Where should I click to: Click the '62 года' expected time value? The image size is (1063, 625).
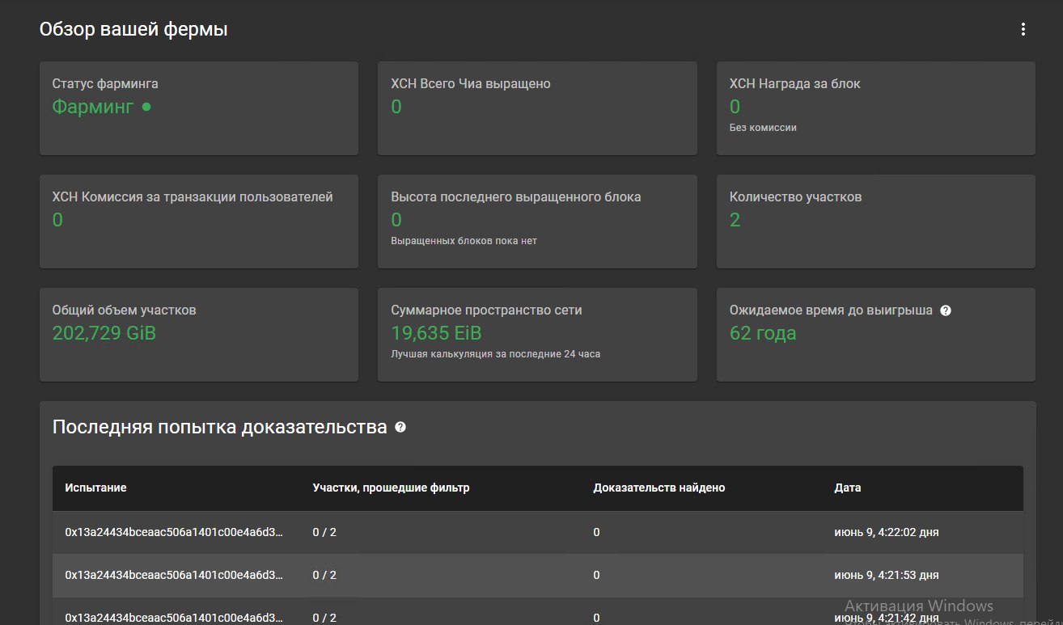(763, 333)
